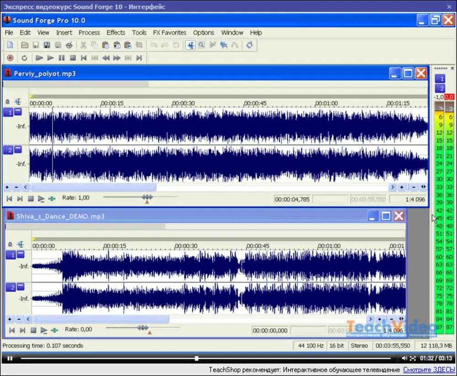
Task: Select the Magnify tool
Action: click(x=202, y=45)
